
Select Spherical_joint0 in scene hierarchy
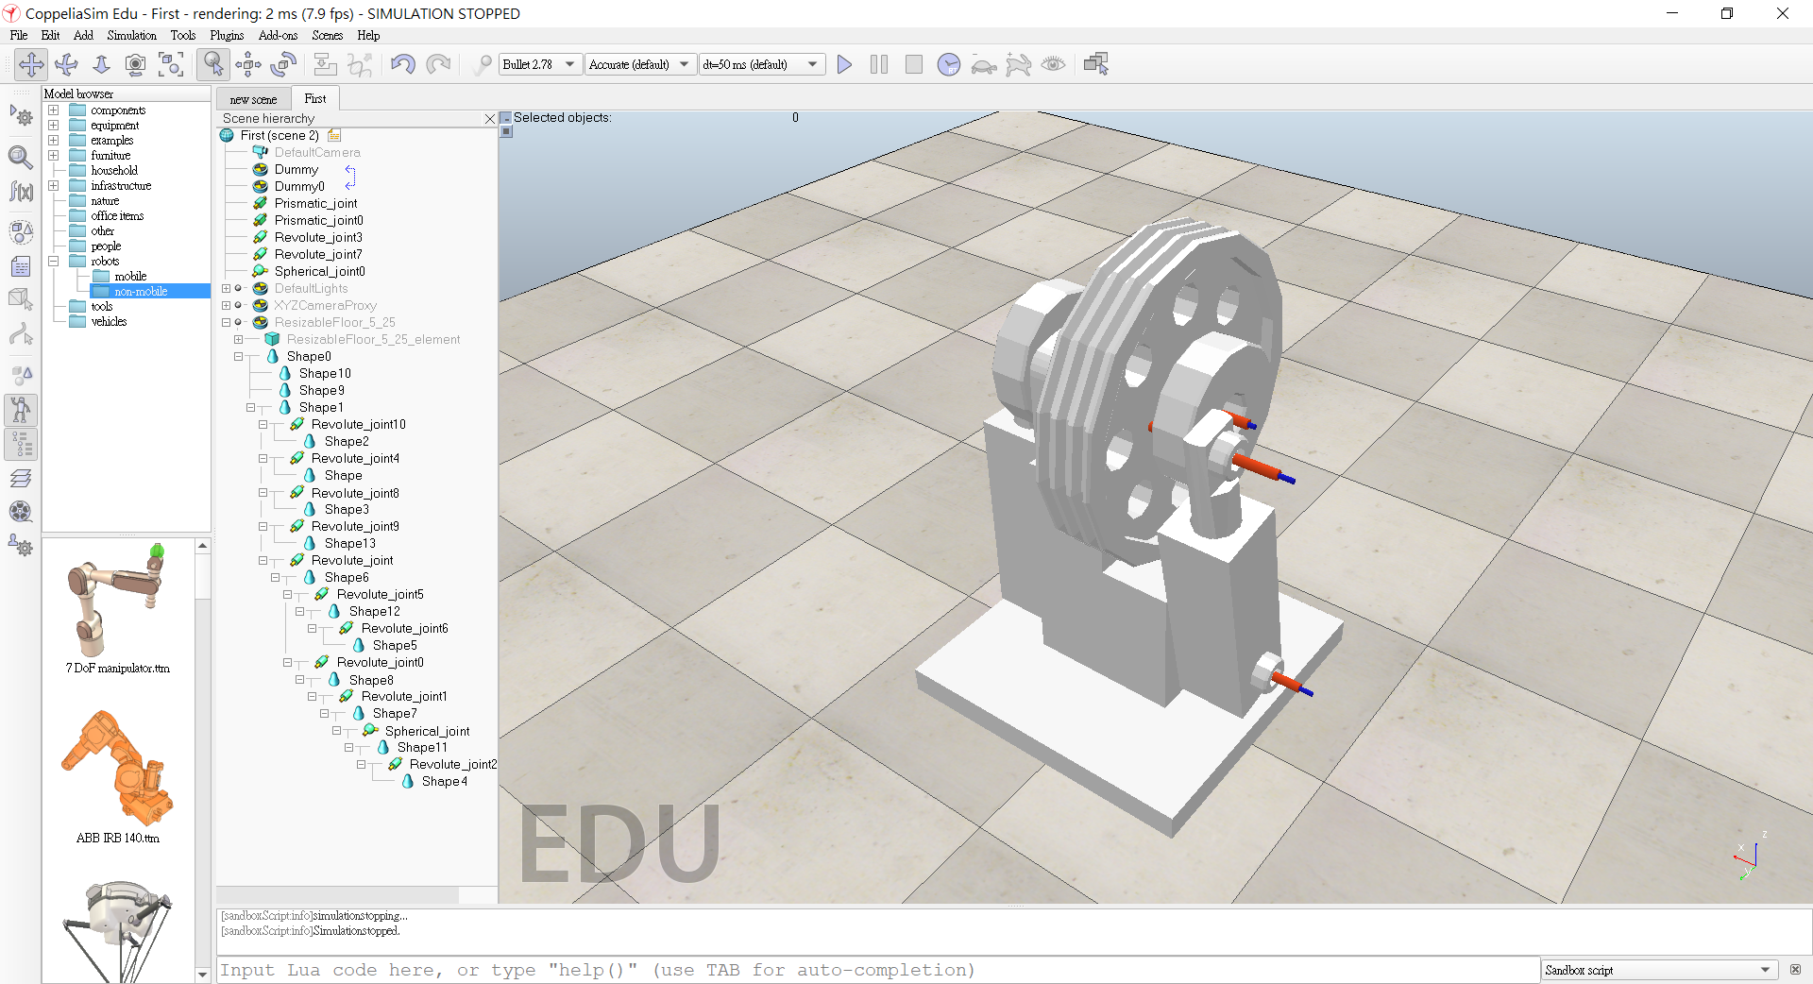[319, 271]
